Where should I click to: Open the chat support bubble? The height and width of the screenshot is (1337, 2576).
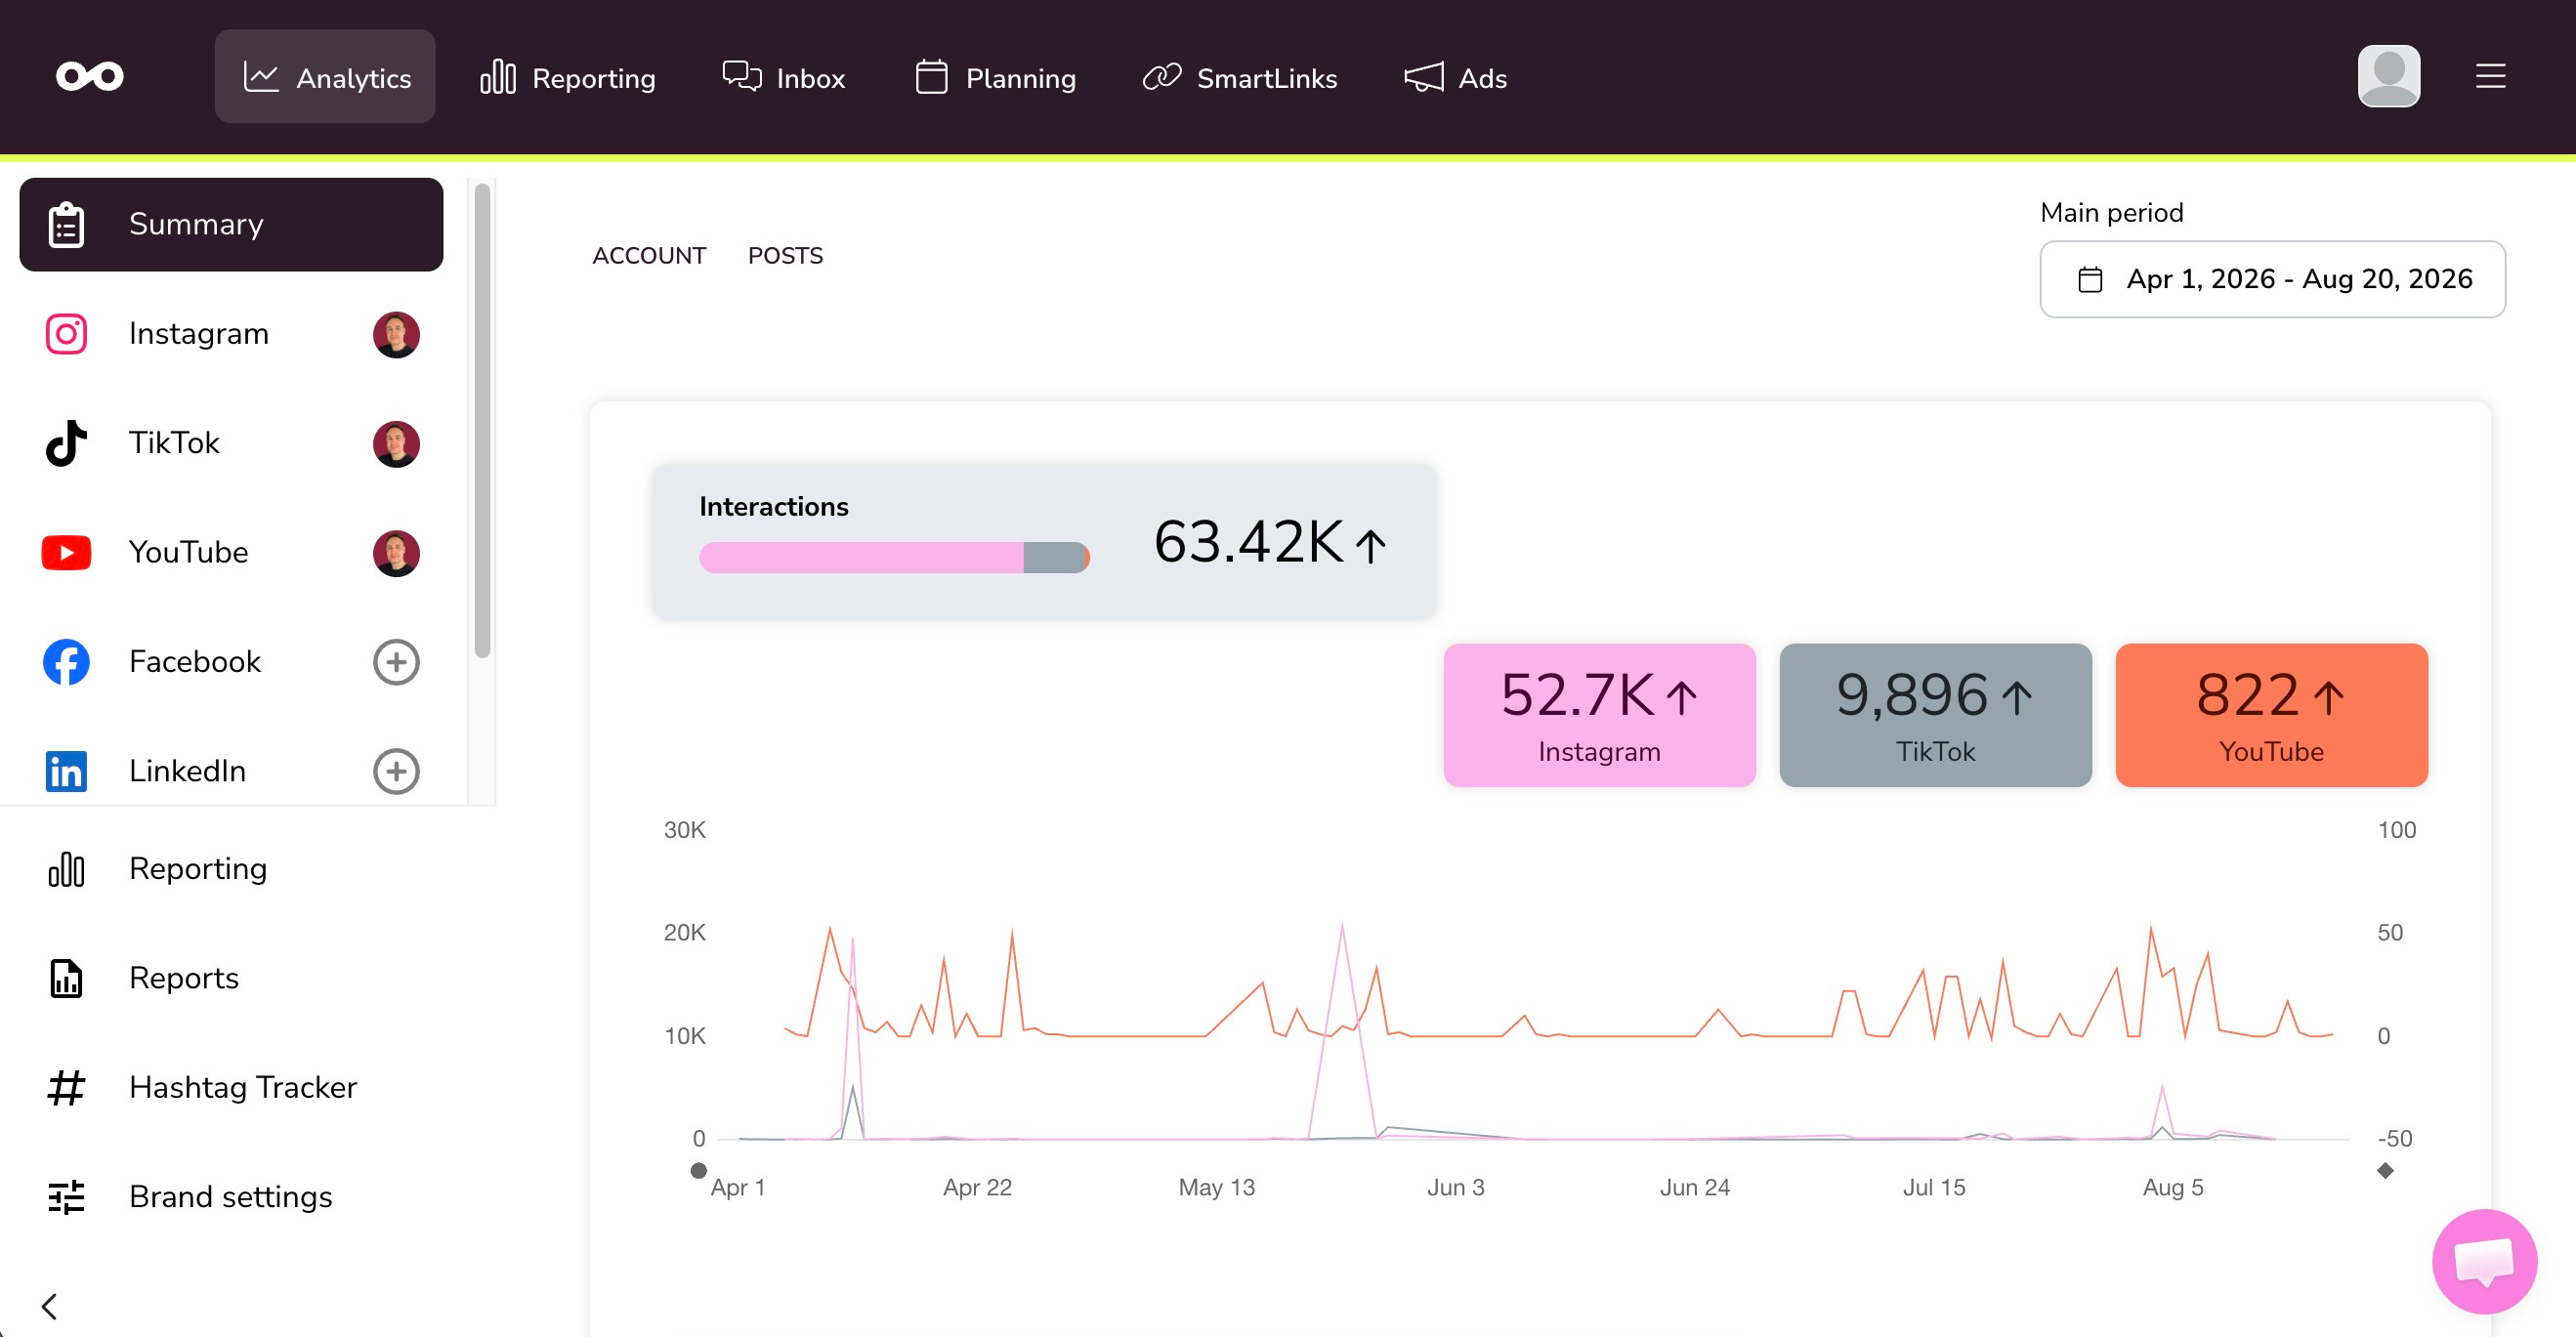pyautogui.click(x=2484, y=1260)
